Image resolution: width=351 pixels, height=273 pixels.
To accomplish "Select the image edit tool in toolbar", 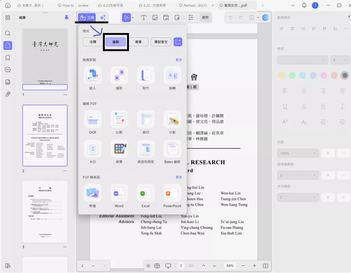I will click(155, 17).
